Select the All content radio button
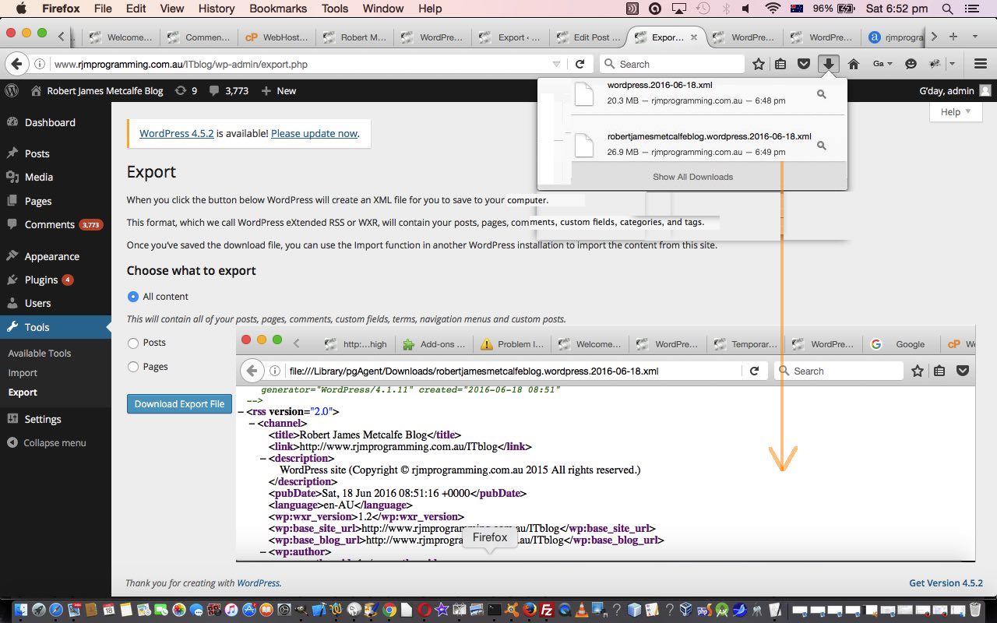 pos(133,296)
